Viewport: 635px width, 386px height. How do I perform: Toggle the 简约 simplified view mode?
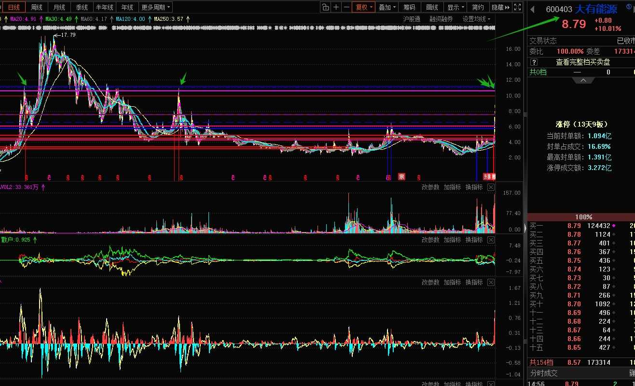[x=478, y=7]
